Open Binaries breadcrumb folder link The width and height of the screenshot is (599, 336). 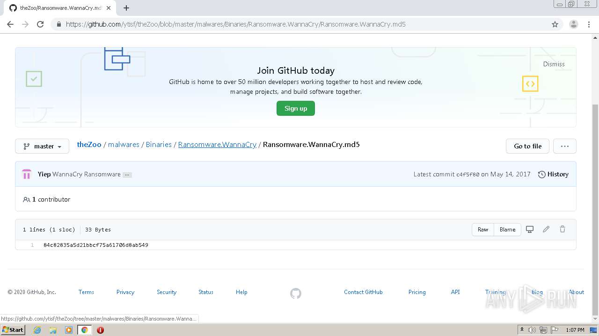click(159, 145)
